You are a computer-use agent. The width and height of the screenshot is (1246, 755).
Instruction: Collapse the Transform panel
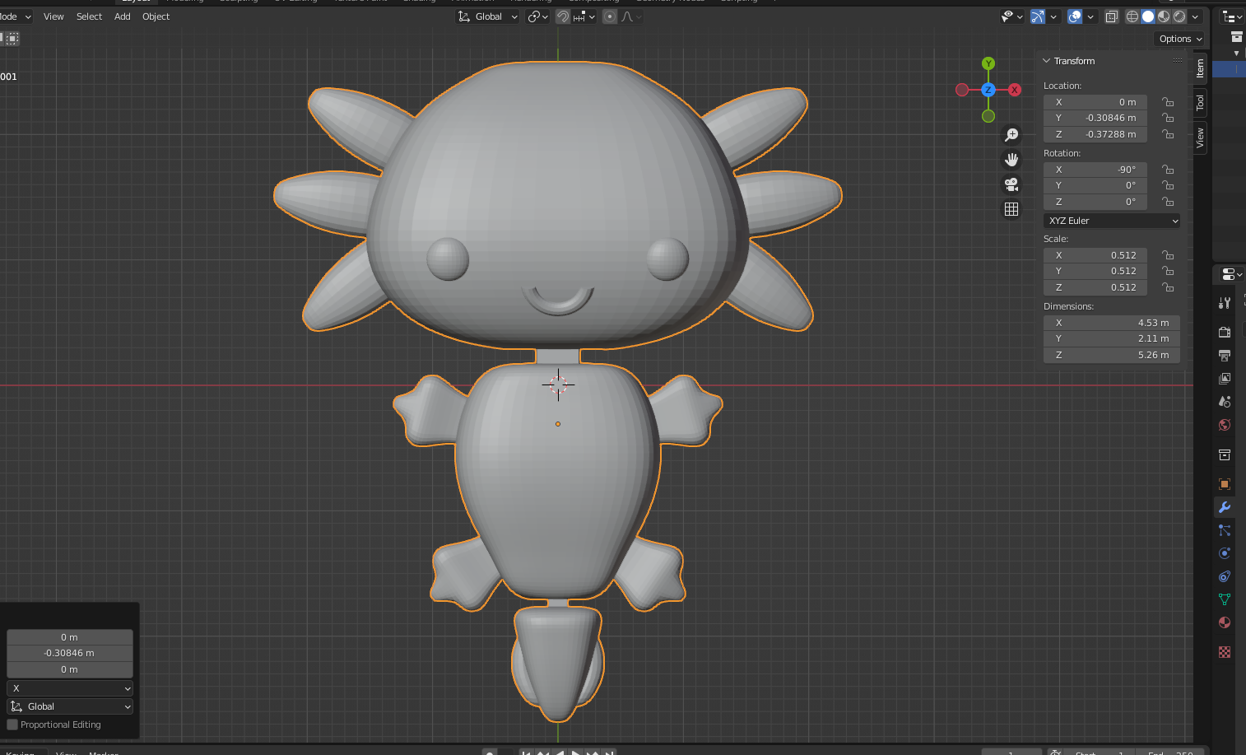tap(1047, 61)
